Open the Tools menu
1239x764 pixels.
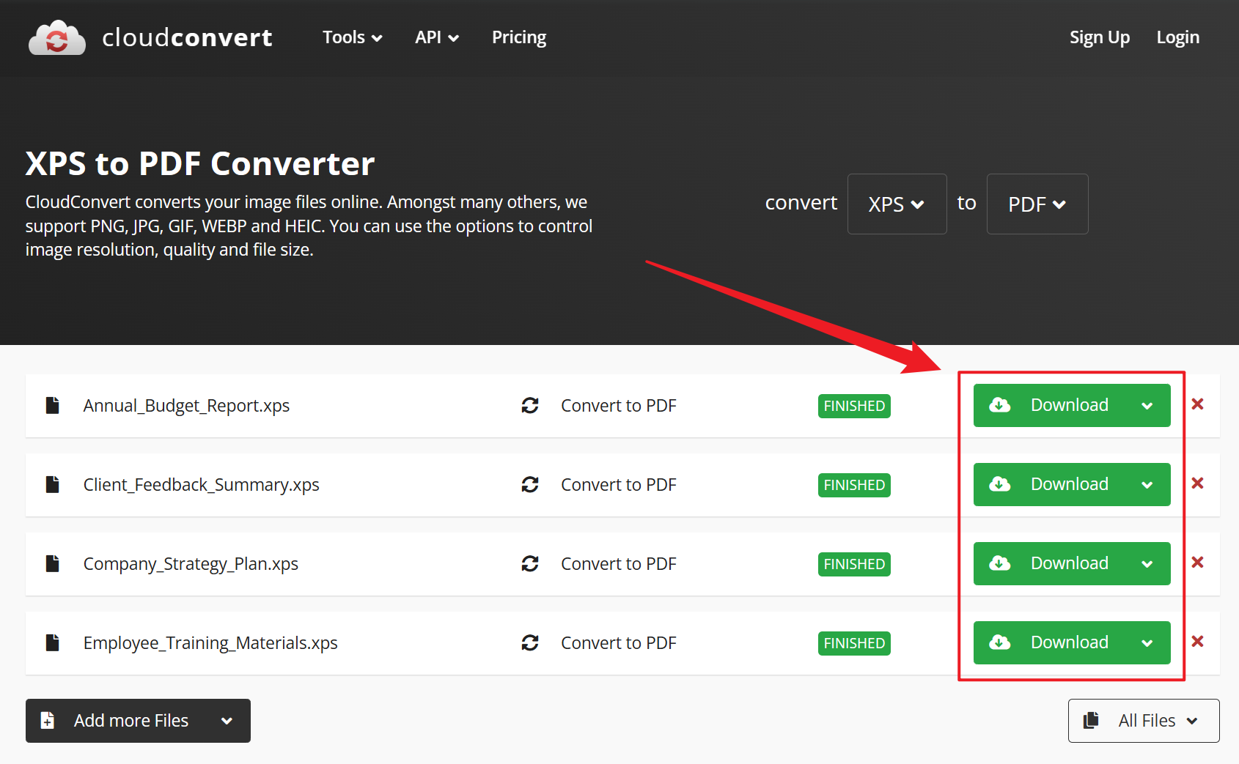(352, 37)
